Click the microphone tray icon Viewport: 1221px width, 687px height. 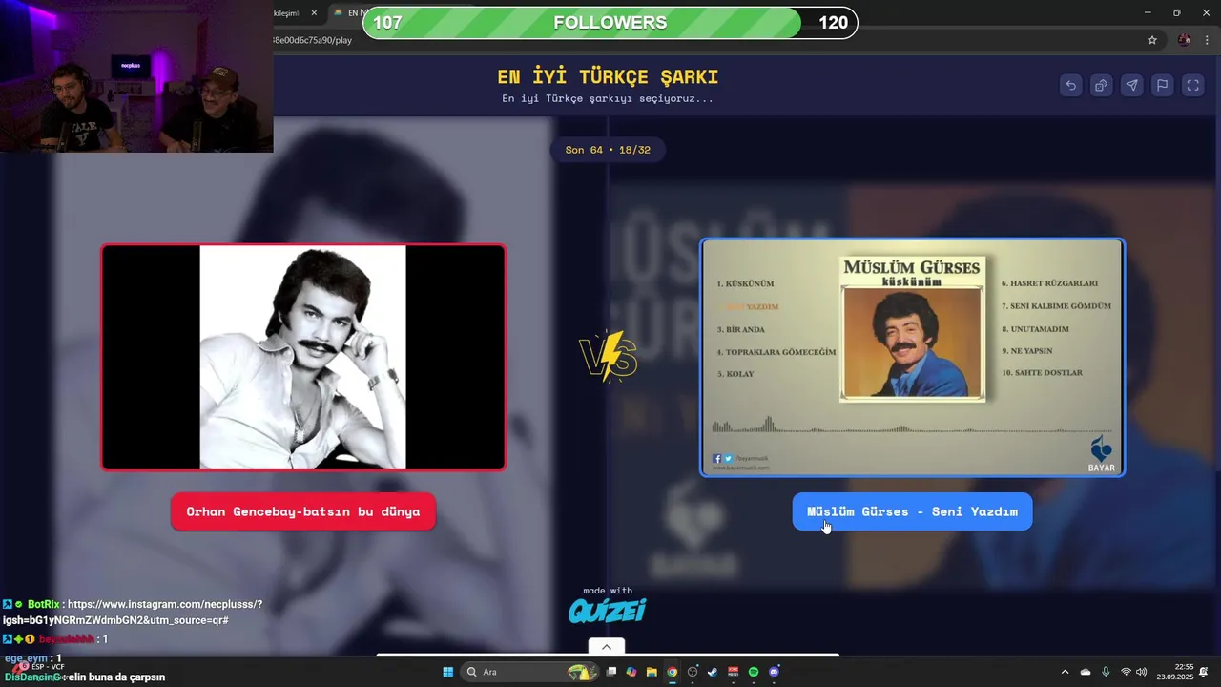[1106, 672]
